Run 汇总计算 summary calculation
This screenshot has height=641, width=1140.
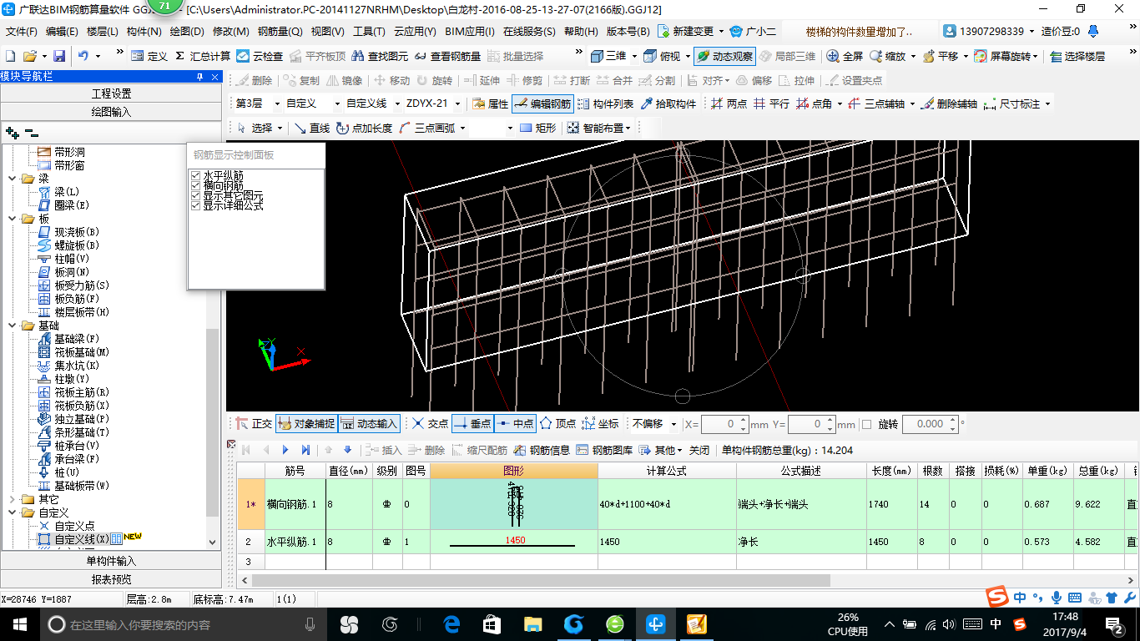click(x=203, y=56)
